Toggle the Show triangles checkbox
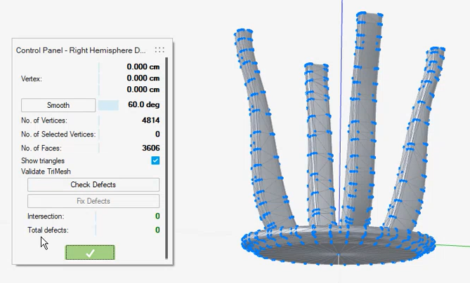Image resolution: width=470 pixels, height=283 pixels. click(155, 160)
